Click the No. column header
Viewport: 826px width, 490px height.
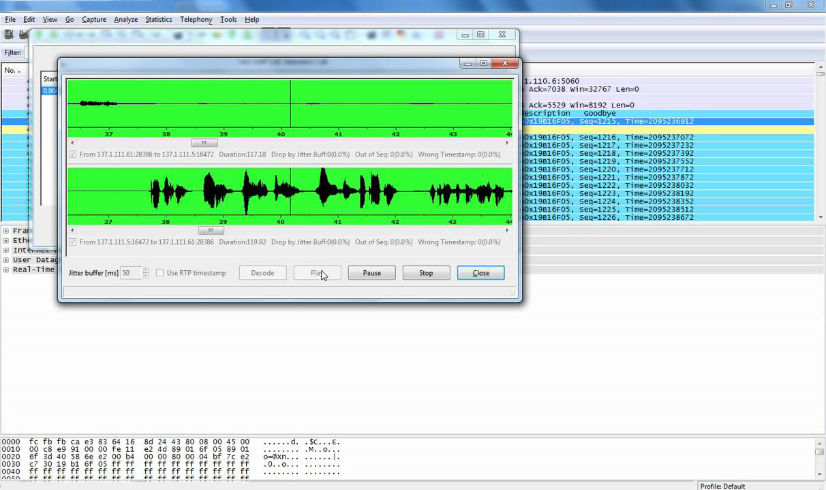coord(14,70)
